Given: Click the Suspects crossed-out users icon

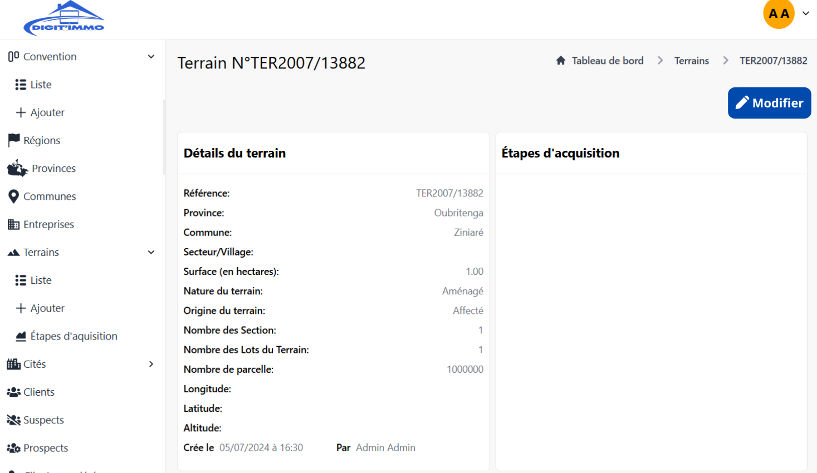Looking at the screenshot, I should (x=14, y=420).
